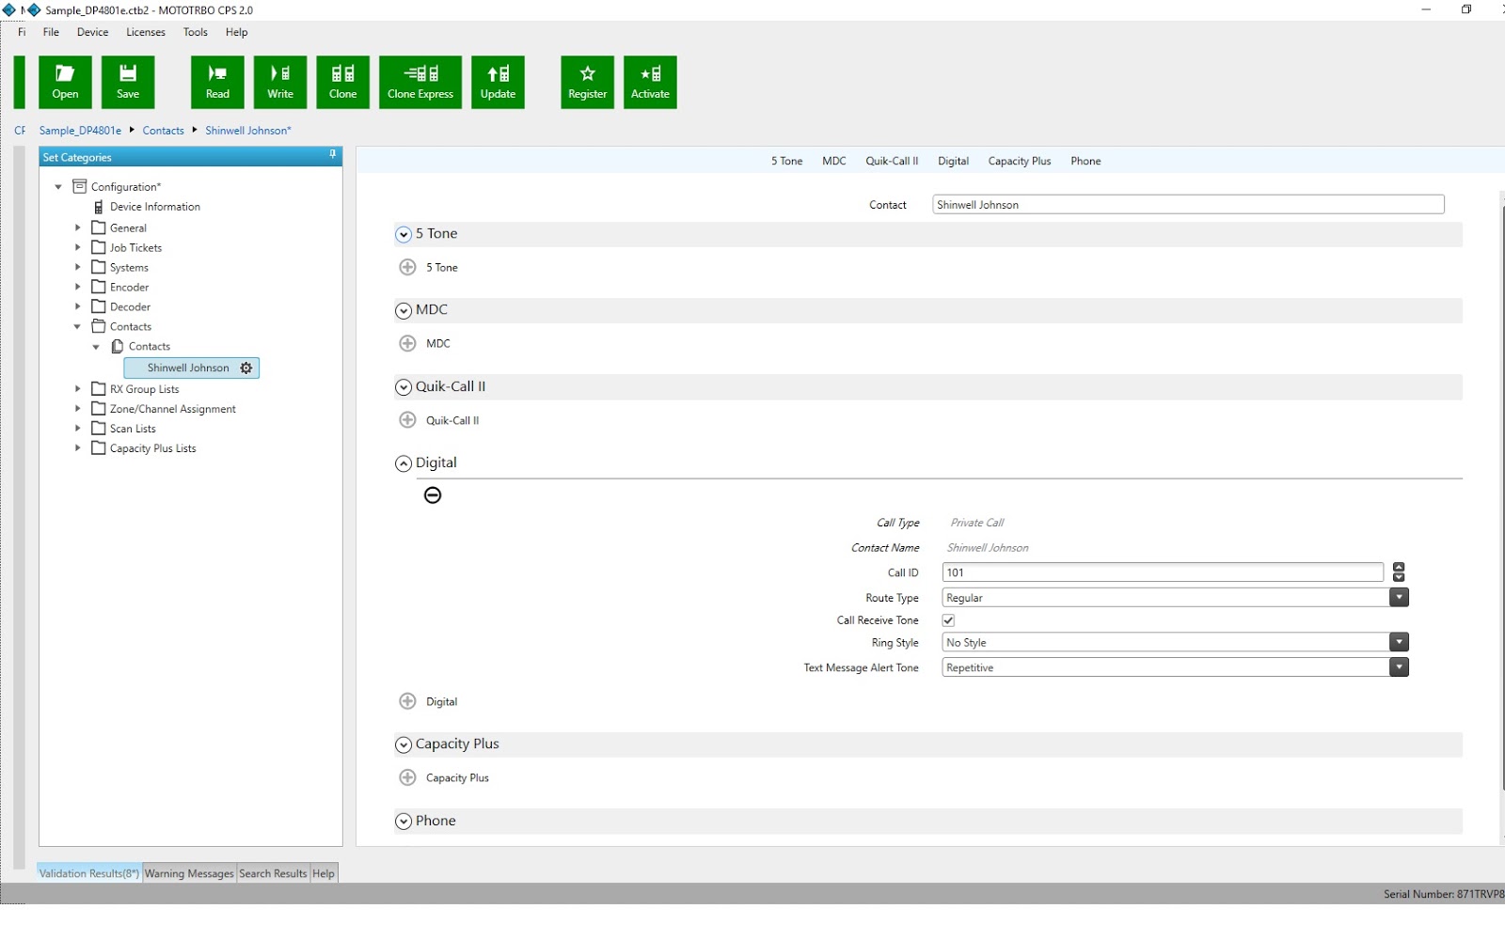Pin the Set Categories panel

(333, 155)
